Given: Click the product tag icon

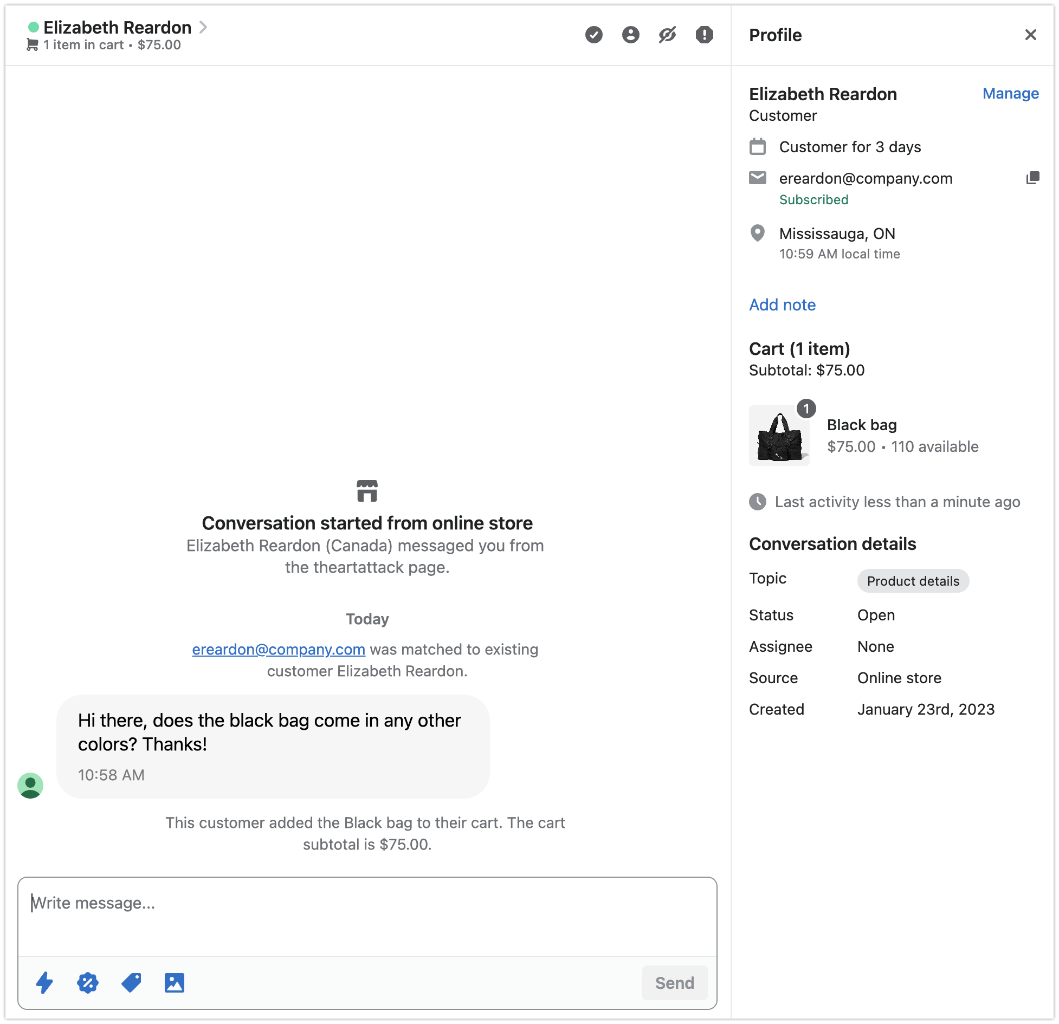Looking at the screenshot, I should [131, 982].
